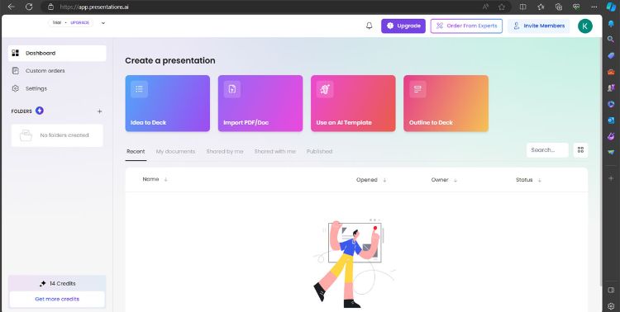Screen dimensions: 620x312
Task: Click the Custom orders document icon
Action: click(16, 71)
